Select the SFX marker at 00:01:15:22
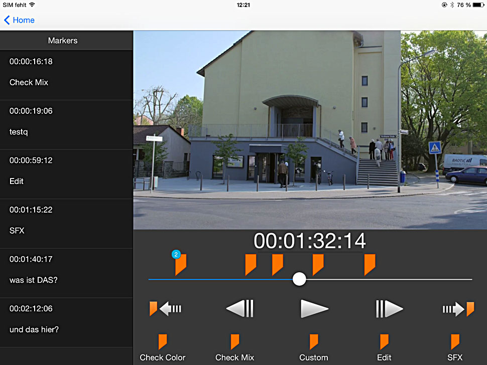487x365 pixels. 66,223
